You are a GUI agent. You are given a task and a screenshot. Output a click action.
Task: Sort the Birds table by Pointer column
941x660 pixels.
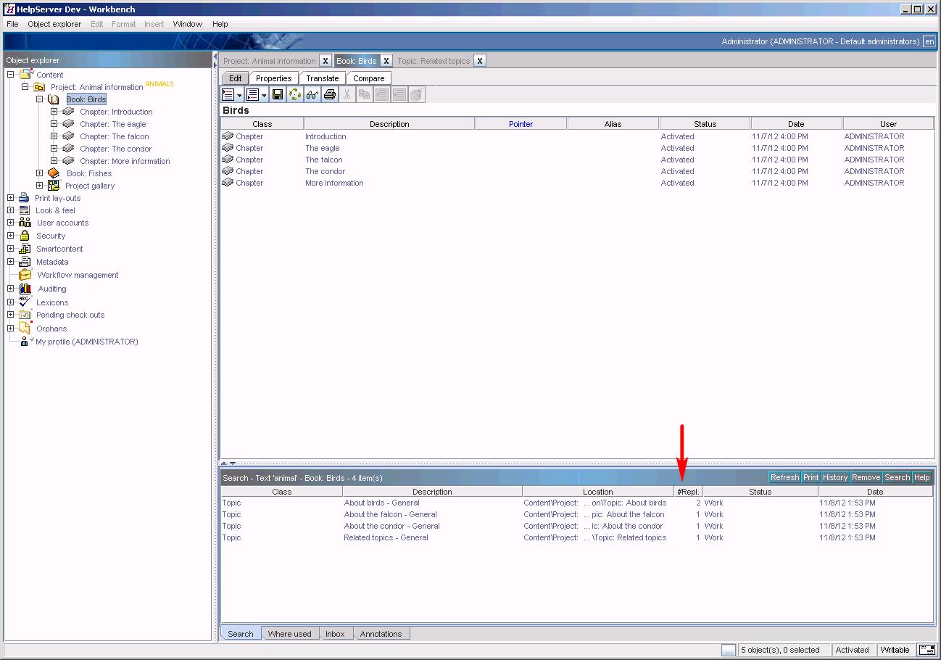521,124
